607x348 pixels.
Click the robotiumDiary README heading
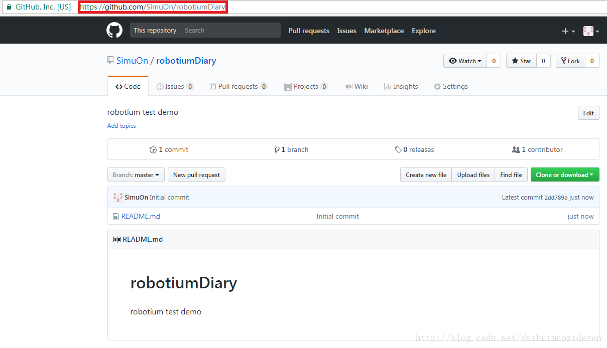[184, 283]
